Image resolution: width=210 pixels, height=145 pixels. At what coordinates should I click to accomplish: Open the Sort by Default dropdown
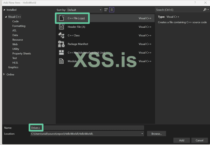pos(84,10)
